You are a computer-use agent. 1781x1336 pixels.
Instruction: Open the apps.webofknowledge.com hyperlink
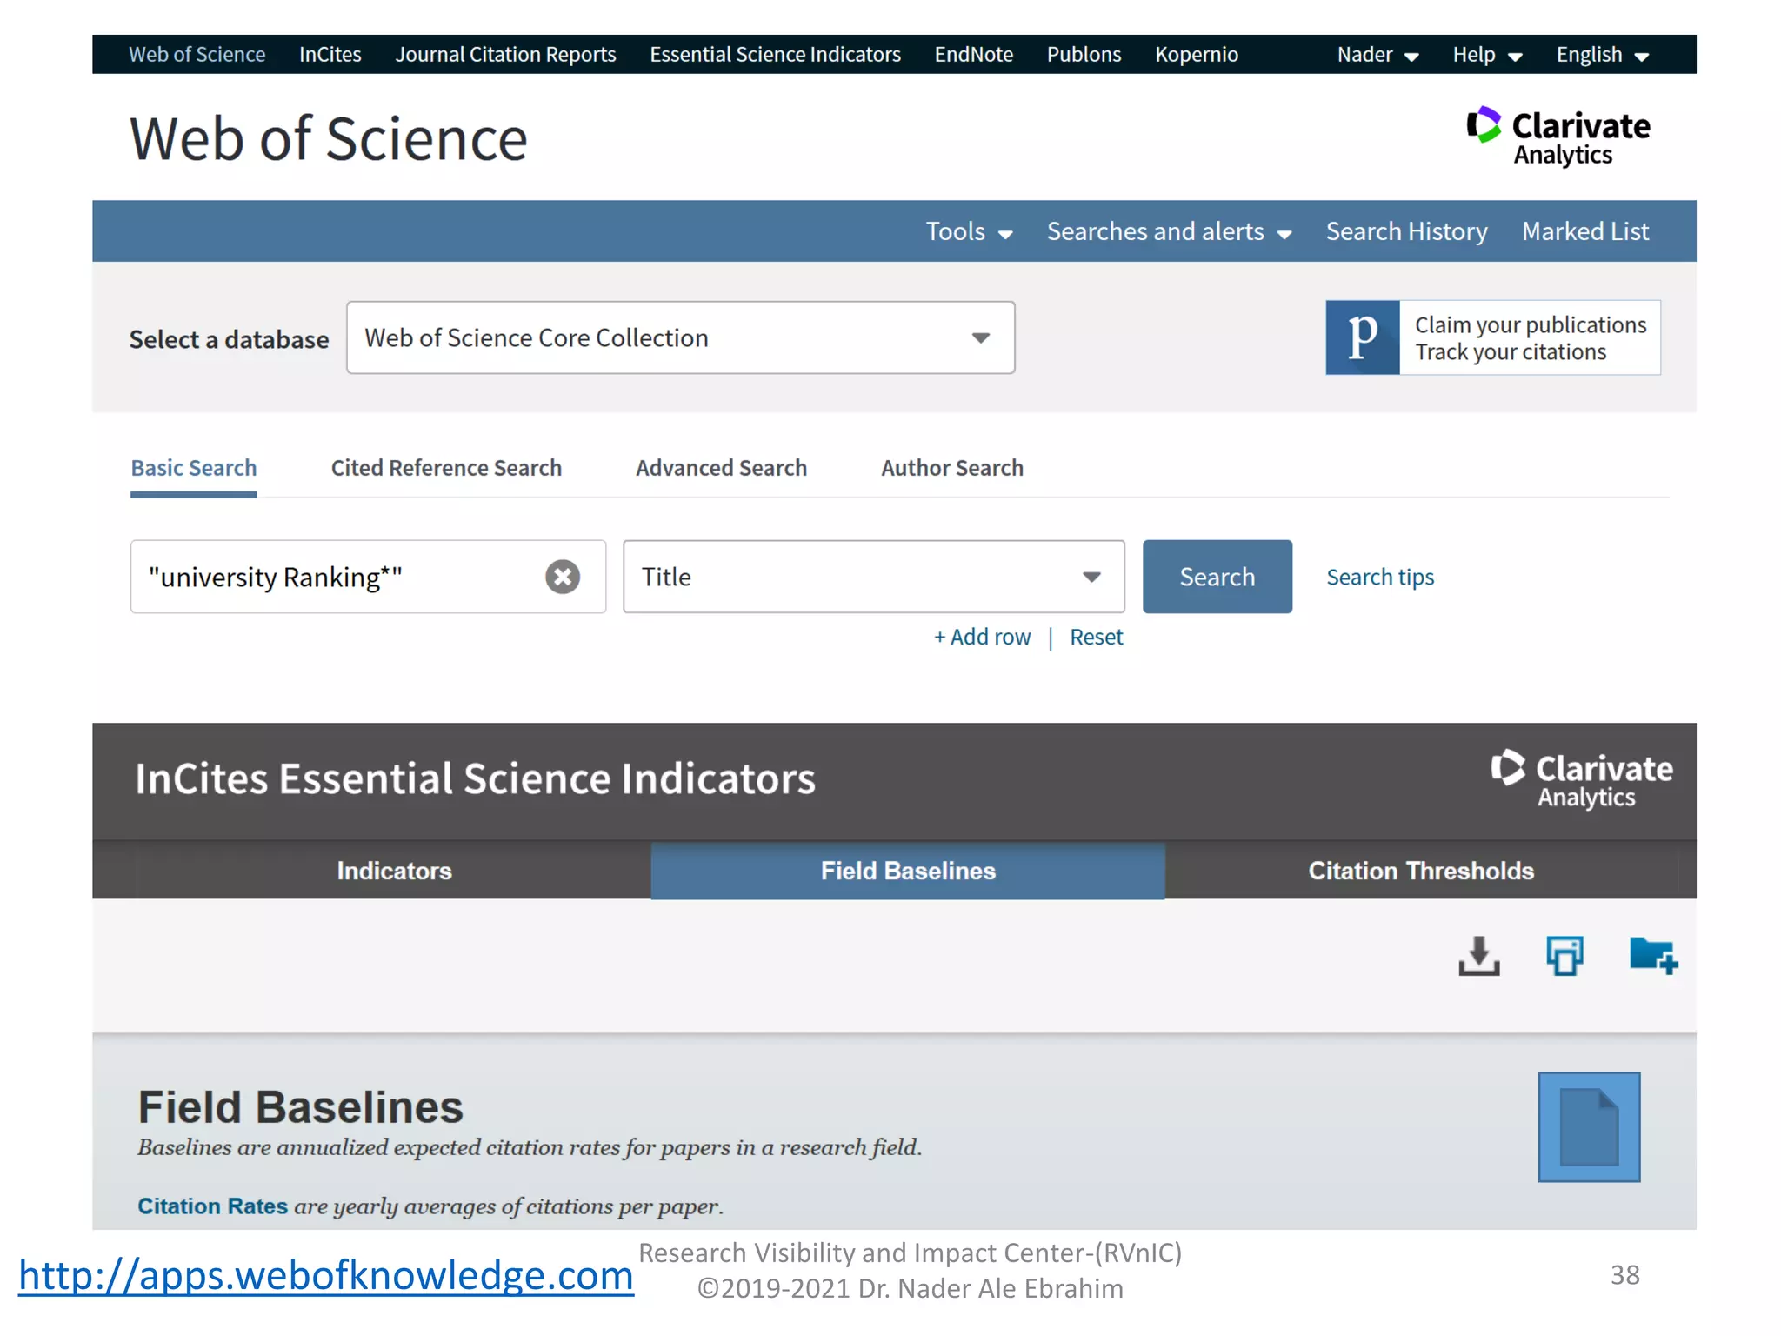(x=326, y=1276)
